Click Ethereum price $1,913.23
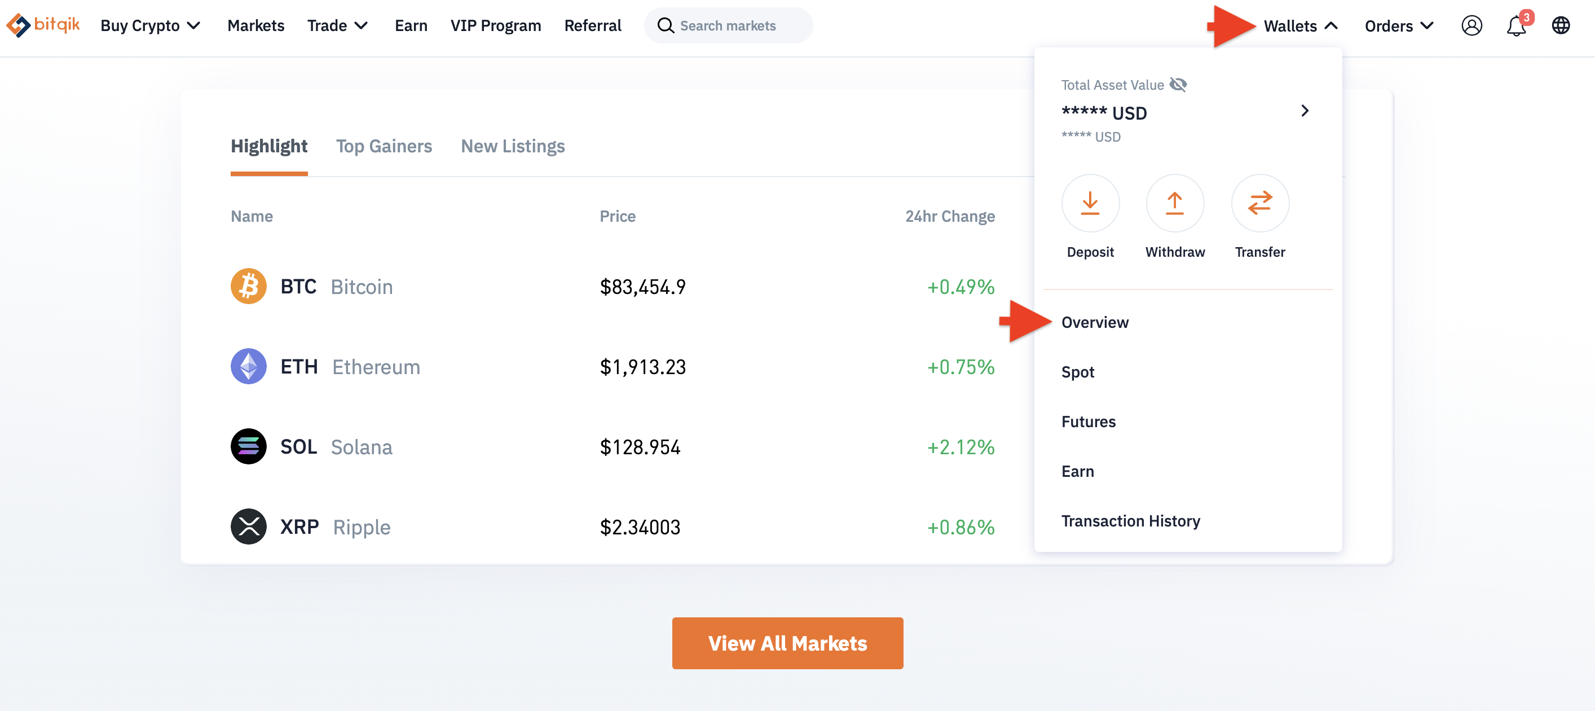Screen dimensions: 1595x711 coord(643,367)
